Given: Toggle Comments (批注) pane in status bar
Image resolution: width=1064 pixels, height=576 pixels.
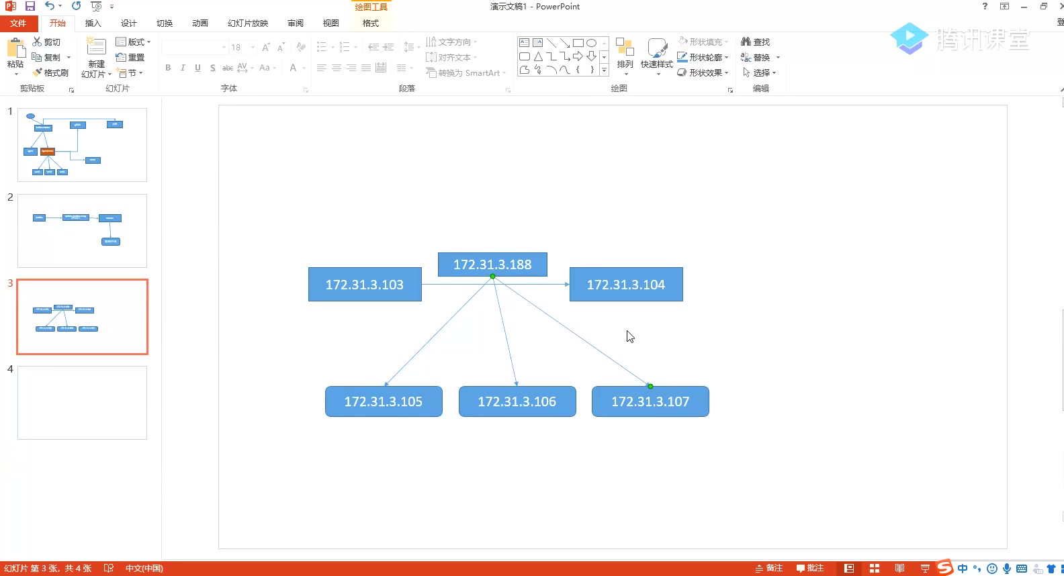Looking at the screenshot, I should (810, 568).
